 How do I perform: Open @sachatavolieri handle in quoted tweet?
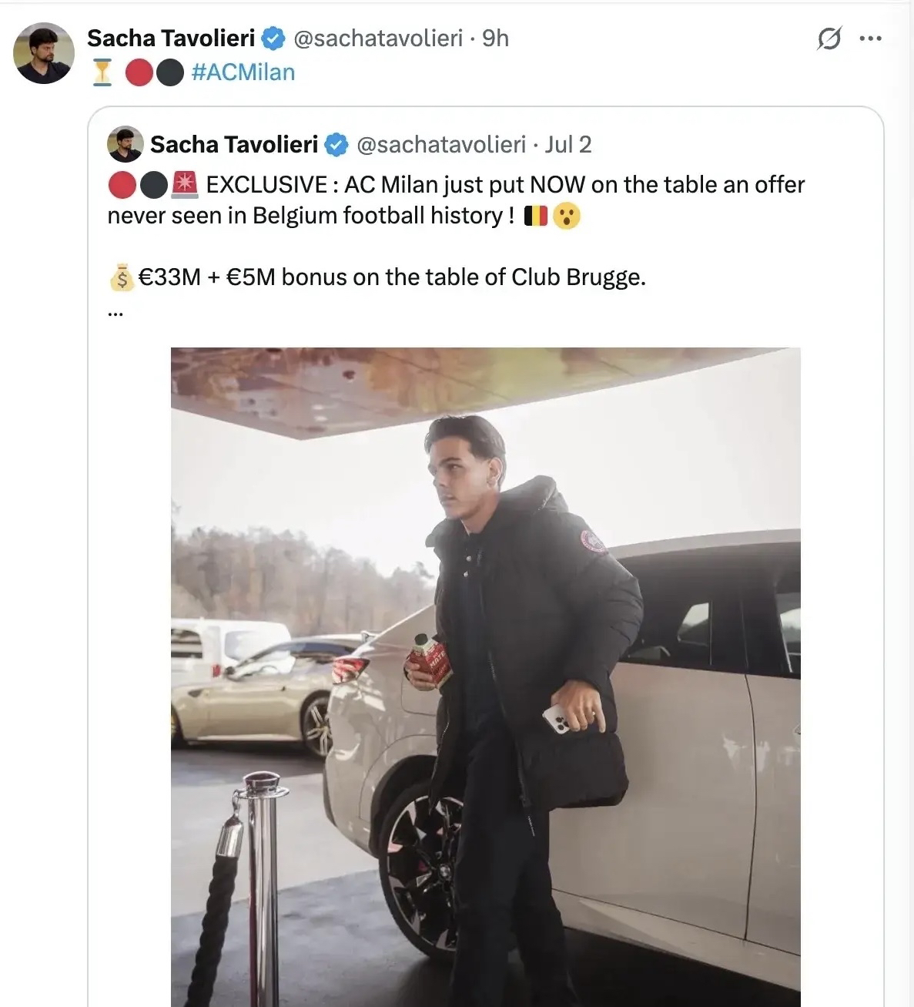point(441,144)
